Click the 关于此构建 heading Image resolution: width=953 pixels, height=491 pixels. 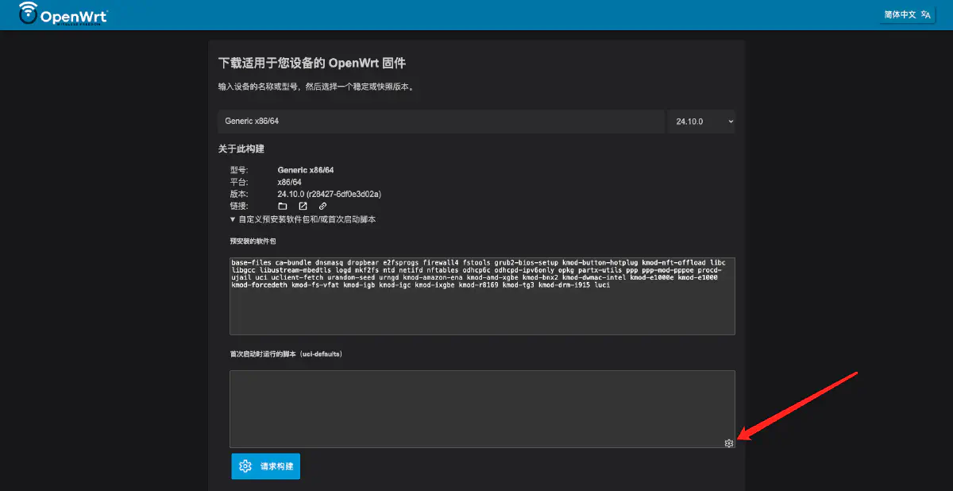pos(241,149)
